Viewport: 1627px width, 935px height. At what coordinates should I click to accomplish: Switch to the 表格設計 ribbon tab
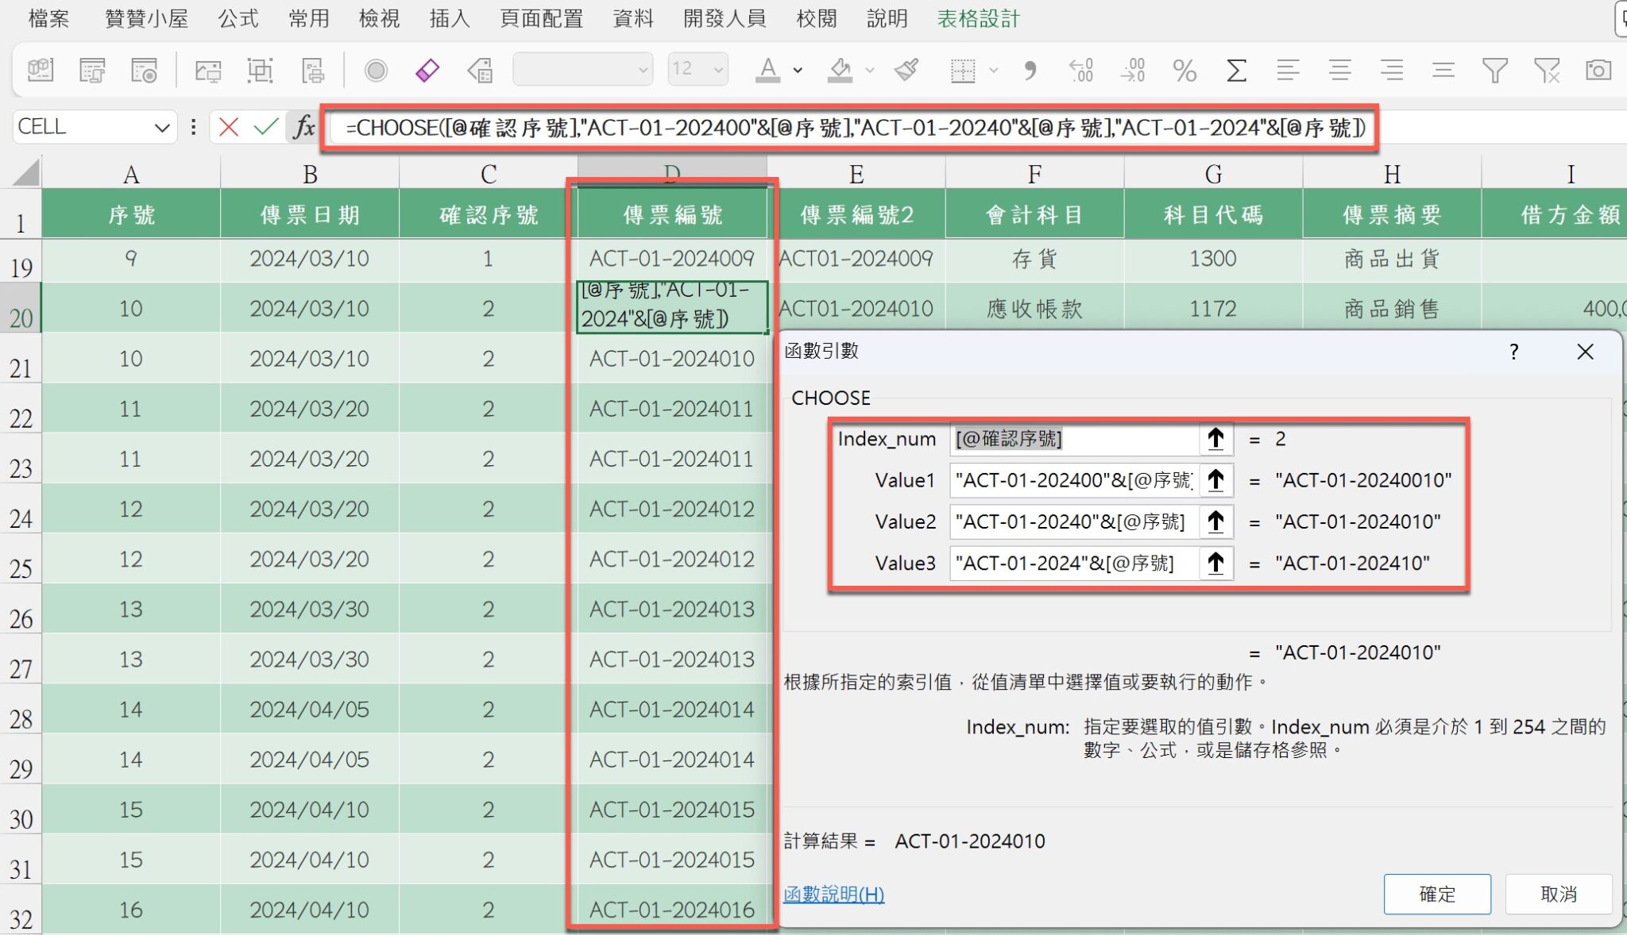coord(978,18)
